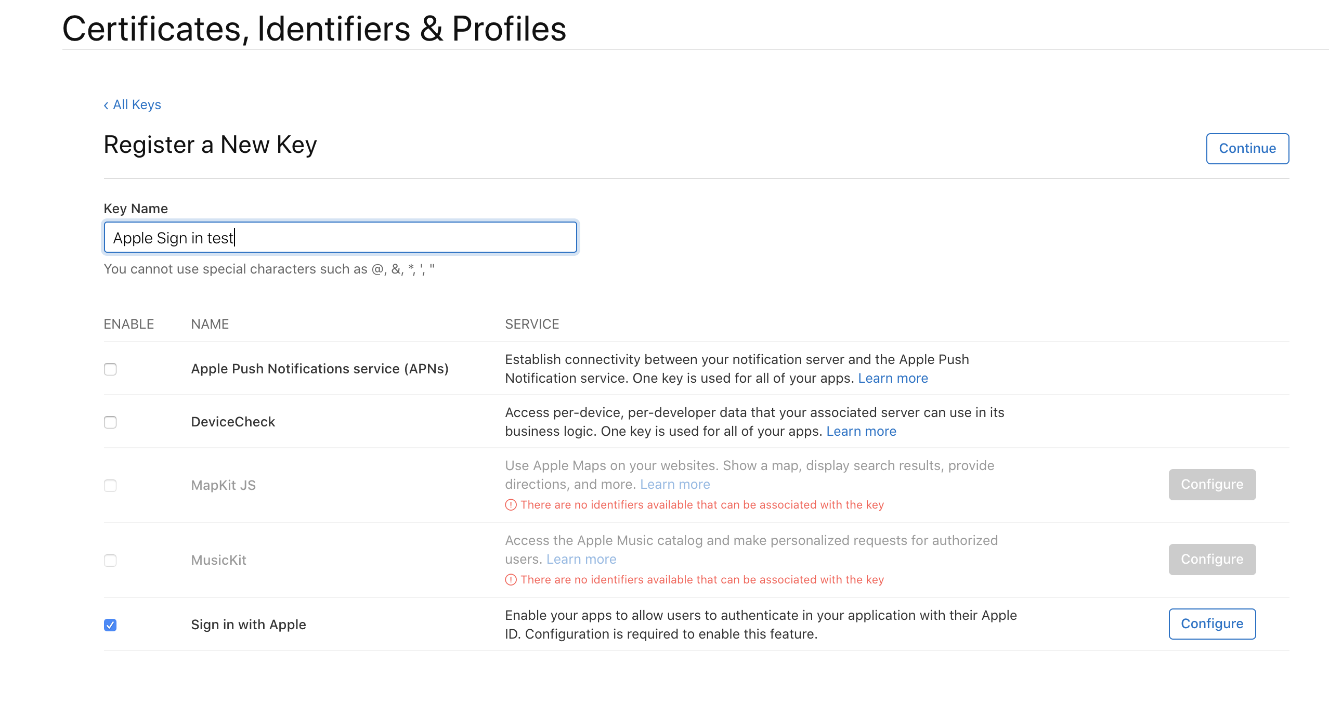The image size is (1329, 701).
Task: Click the MusicKit Configure button
Action: coord(1212,559)
